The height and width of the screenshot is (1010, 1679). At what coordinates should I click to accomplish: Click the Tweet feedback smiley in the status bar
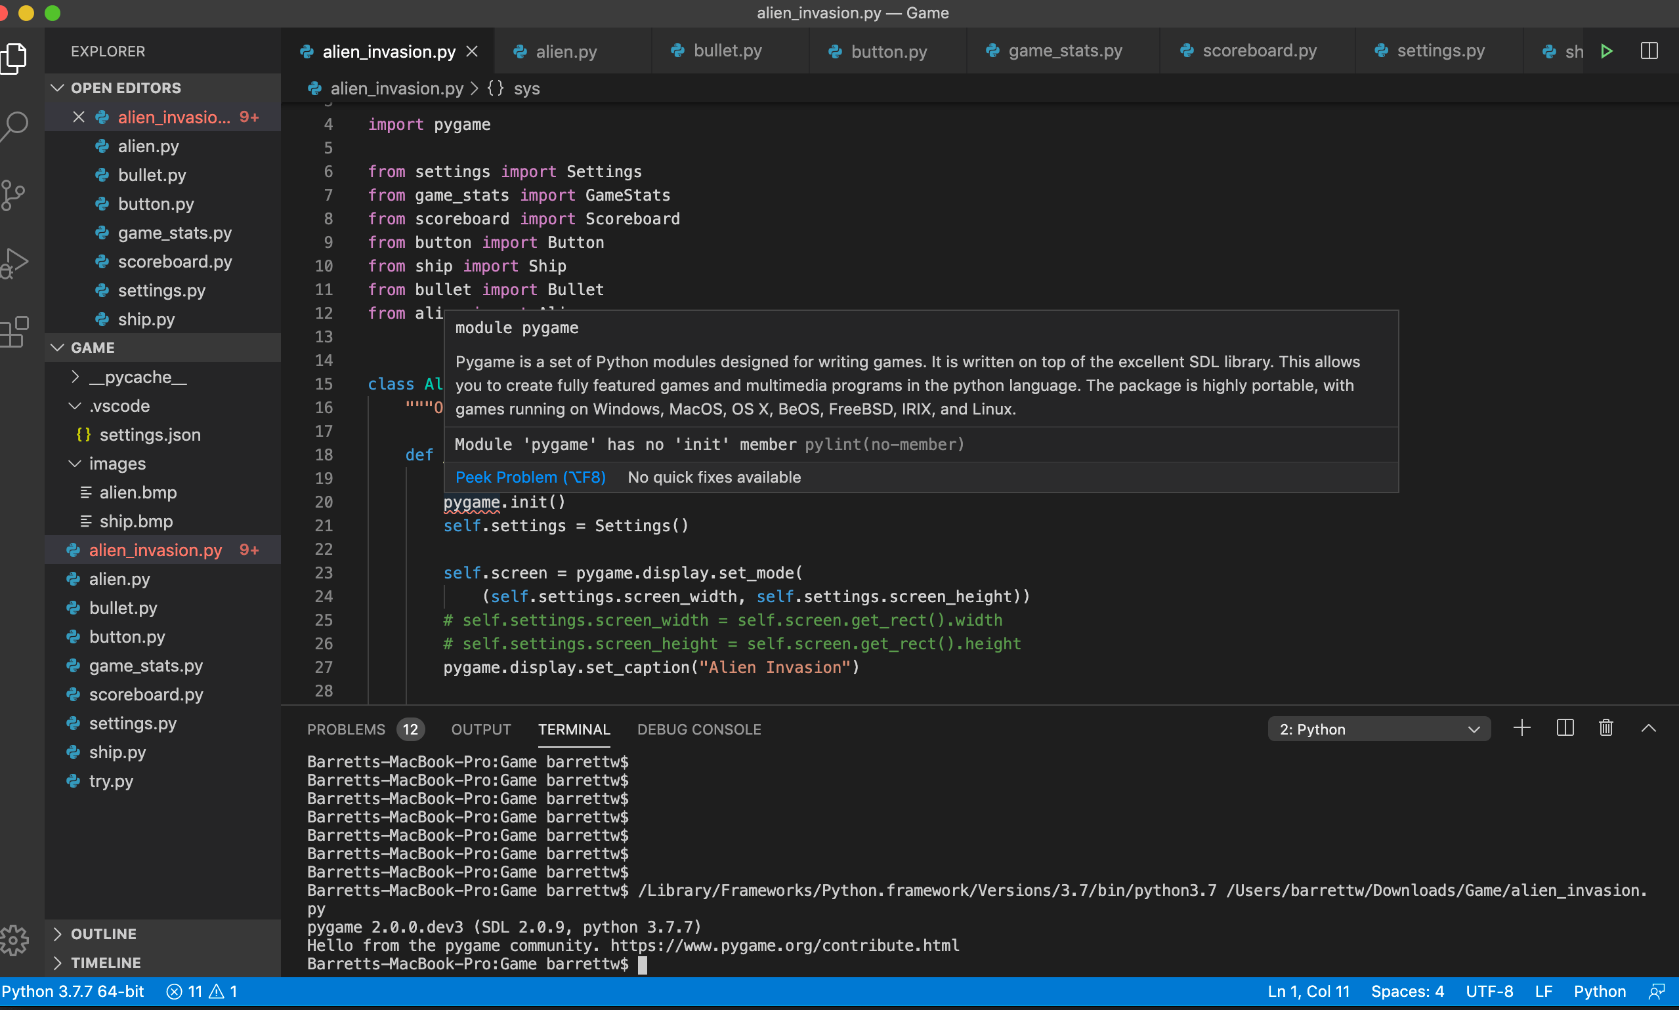[x=1657, y=991]
